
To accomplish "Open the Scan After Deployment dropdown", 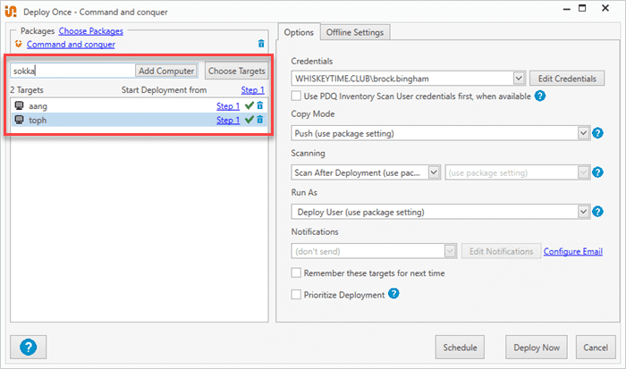I will click(x=434, y=172).
